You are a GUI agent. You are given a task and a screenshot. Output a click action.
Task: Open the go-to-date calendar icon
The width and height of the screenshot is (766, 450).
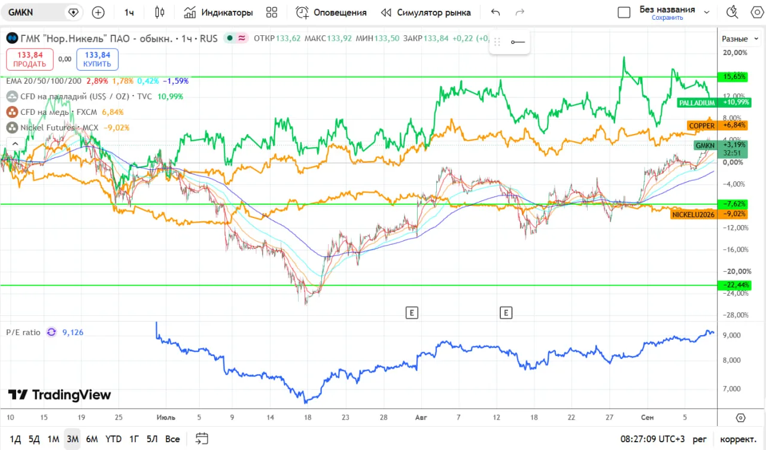(x=202, y=439)
